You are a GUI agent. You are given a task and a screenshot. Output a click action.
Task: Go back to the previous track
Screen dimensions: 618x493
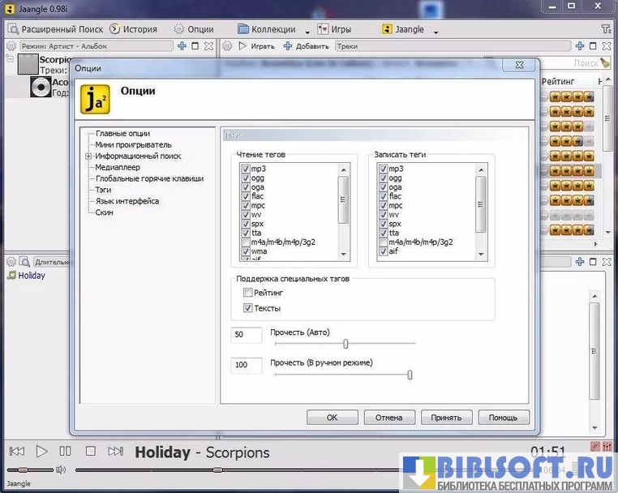[17, 451]
